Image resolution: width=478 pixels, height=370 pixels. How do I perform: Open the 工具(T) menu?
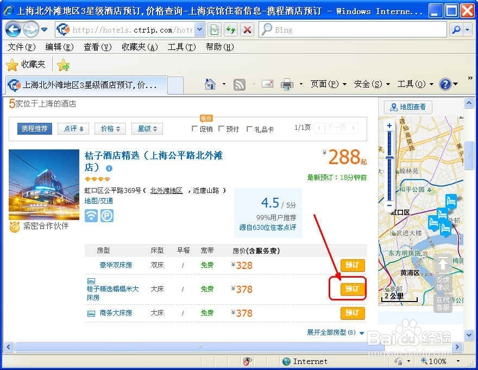tap(181, 47)
